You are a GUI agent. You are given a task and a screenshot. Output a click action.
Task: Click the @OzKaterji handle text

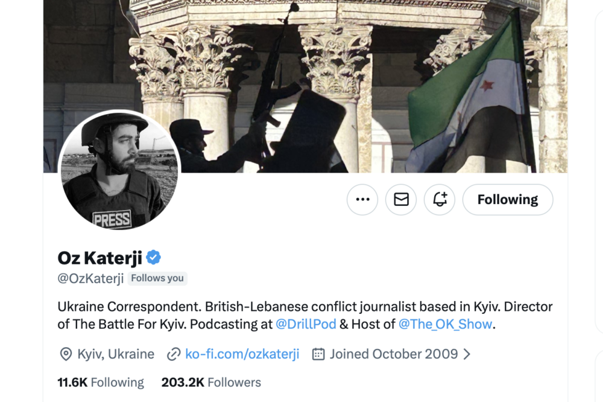click(90, 278)
